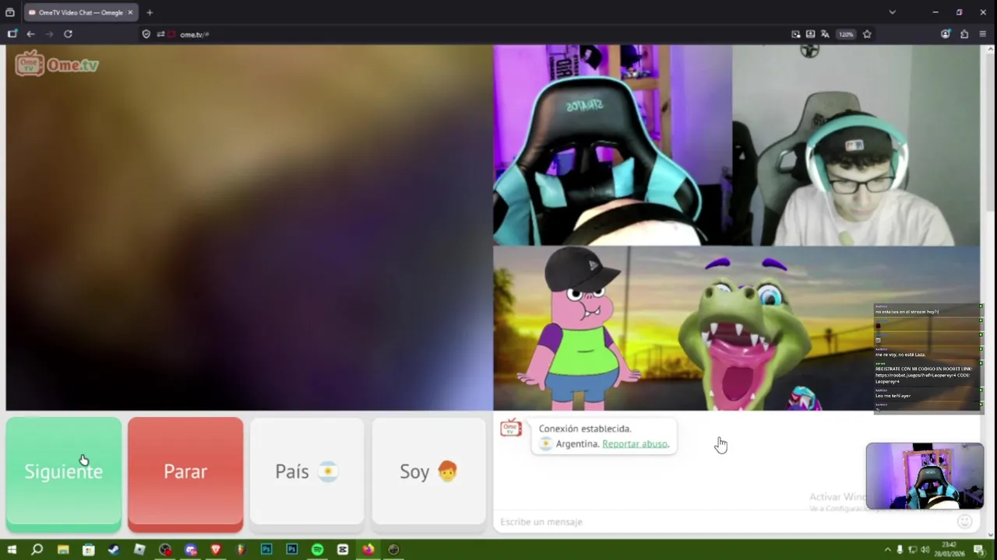Click the webcam thumbnail at bottom right
This screenshot has width=997, height=560.
point(925,476)
